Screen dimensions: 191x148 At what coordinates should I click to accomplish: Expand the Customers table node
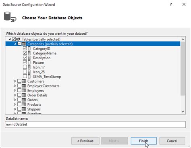tap(15, 81)
